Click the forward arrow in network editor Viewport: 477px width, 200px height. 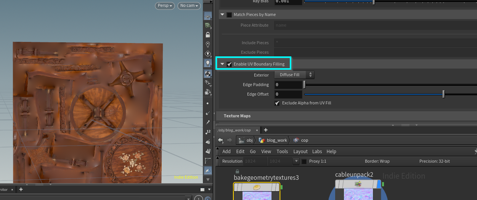click(x=230, y=140)
